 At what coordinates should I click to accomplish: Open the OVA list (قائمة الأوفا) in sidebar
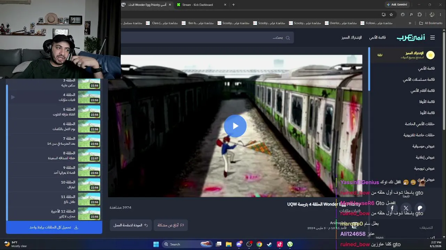click(427, 102)
